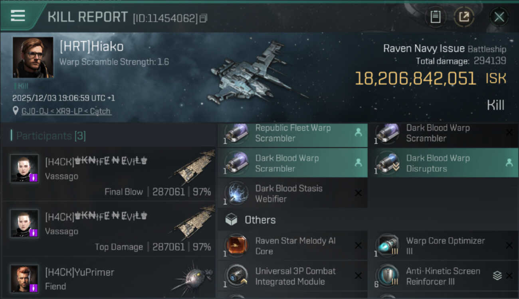Click the clipboard report icon
The height and width of the screenshot is (299, 519).
435,17
